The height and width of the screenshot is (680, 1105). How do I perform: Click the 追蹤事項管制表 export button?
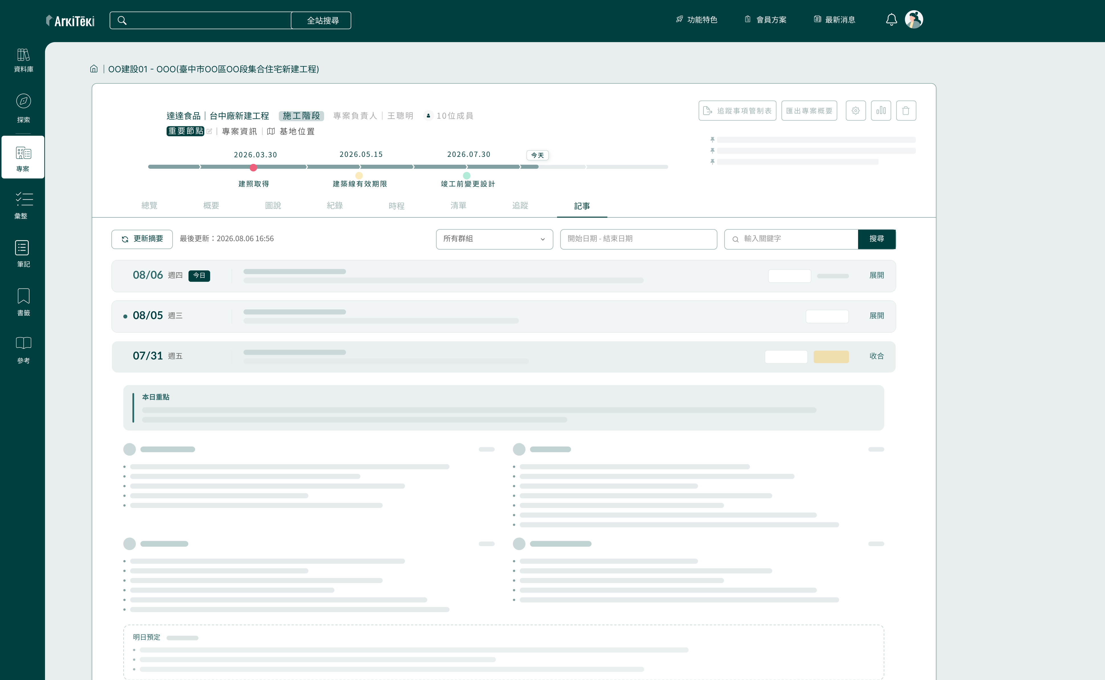[x=737, y=111]
